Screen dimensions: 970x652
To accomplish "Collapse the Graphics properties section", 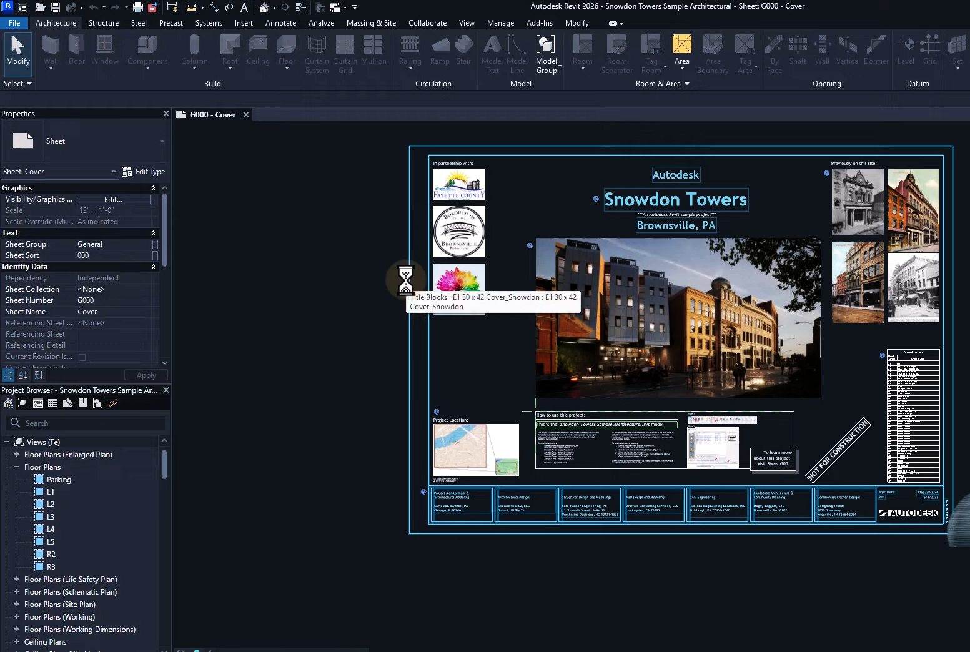I will click(153, 188).
